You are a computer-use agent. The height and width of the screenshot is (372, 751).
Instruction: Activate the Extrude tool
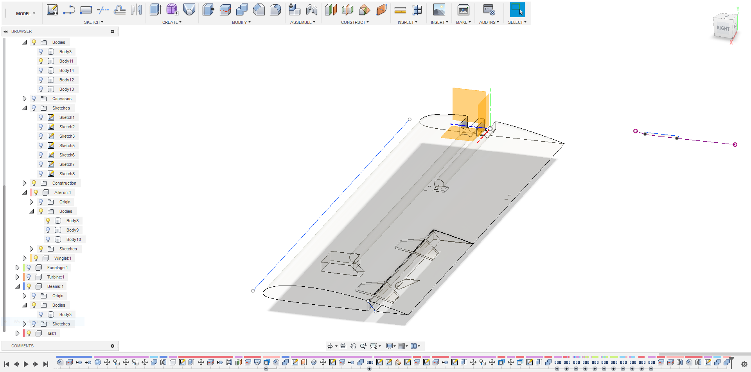coord(156,10)
